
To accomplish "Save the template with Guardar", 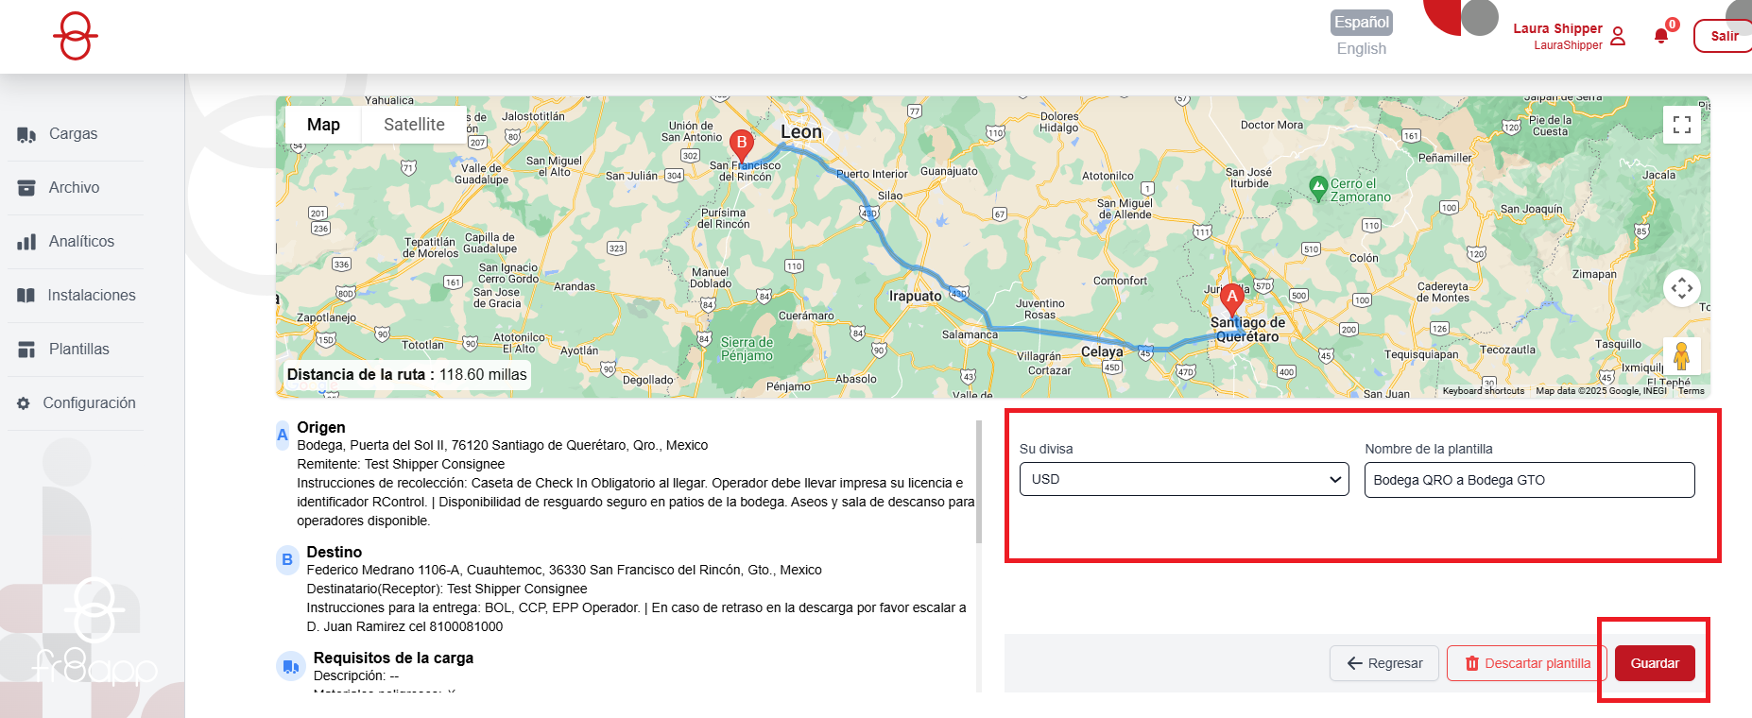I will (1655, 663).
